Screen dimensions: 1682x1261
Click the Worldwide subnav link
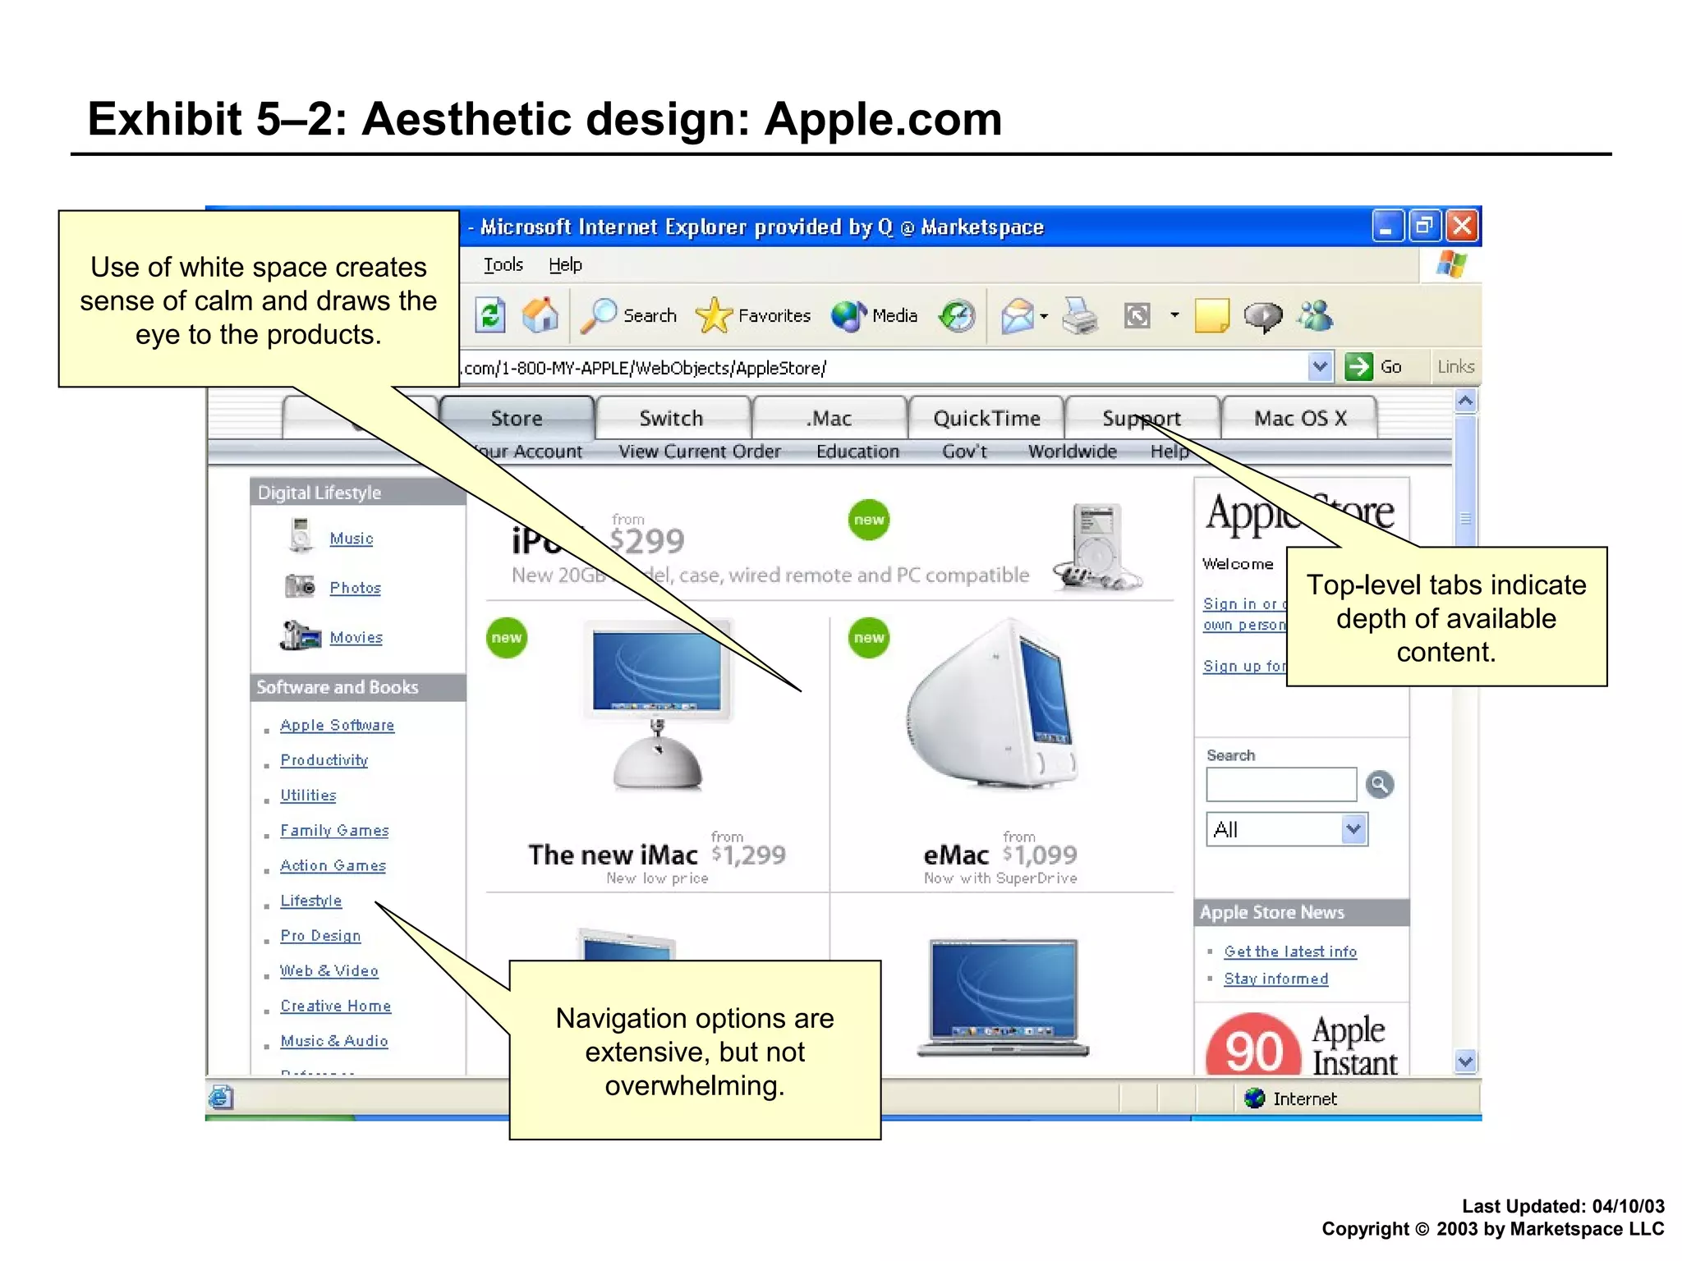pyautogui.click(x=1072, y=452)
